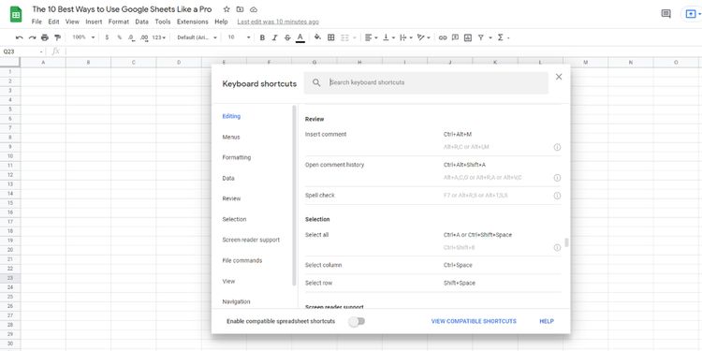The image size is (702, 351).
Task: Click the Q23 name box
Action: point(22,51)
